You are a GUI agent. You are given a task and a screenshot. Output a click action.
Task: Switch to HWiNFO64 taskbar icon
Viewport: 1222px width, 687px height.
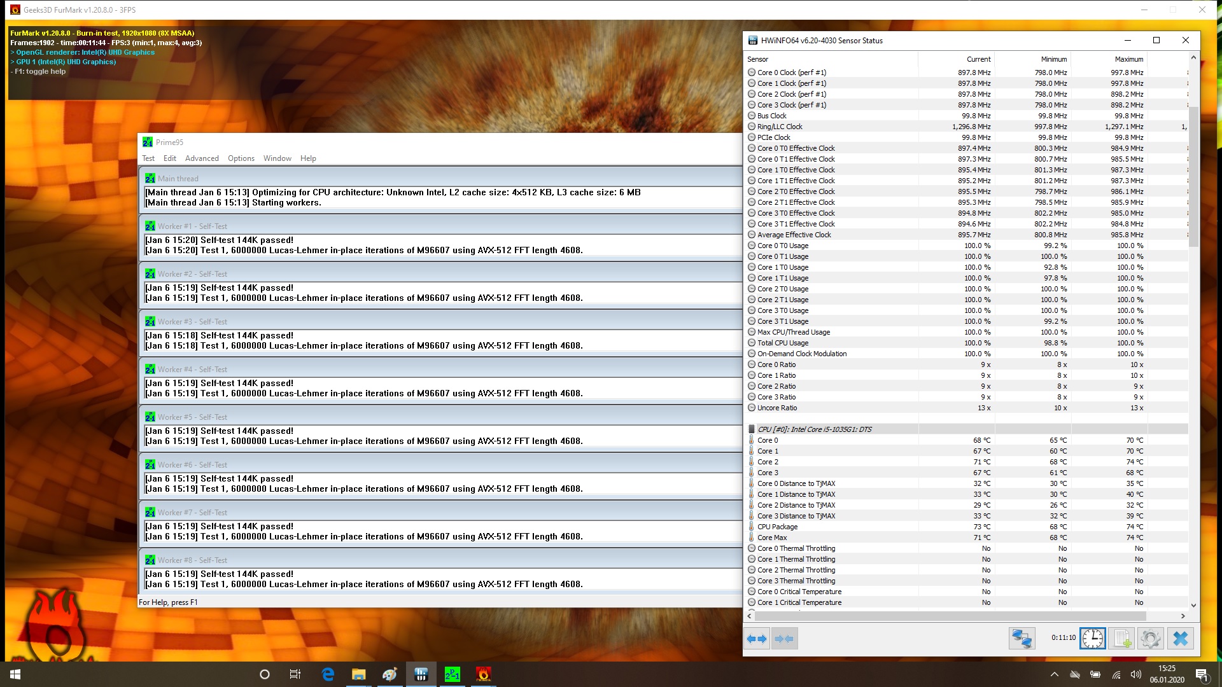coord(421,674)
